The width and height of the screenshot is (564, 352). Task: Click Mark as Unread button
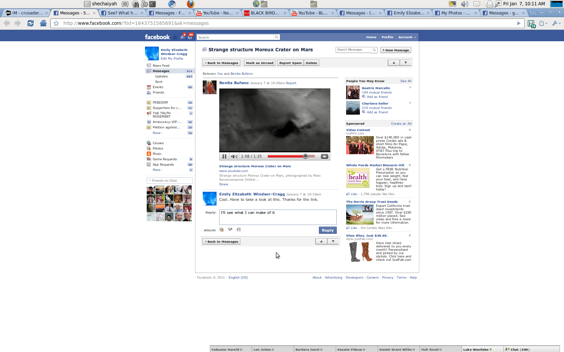click(260, 63)
